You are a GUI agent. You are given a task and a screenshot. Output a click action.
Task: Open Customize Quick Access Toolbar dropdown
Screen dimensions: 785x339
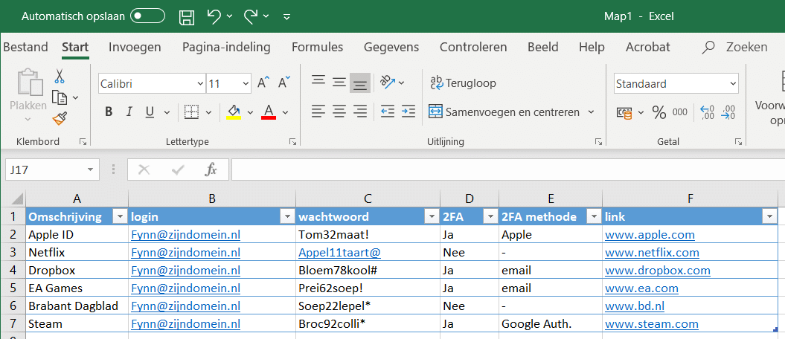287,16
